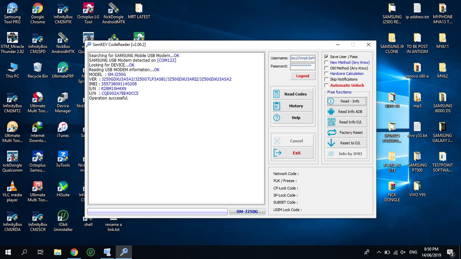Open ip address.txt file
461x259 pixels.
click(x=417, y=11)
